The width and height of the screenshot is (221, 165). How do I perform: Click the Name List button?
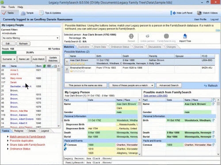(x=24, y=59)
